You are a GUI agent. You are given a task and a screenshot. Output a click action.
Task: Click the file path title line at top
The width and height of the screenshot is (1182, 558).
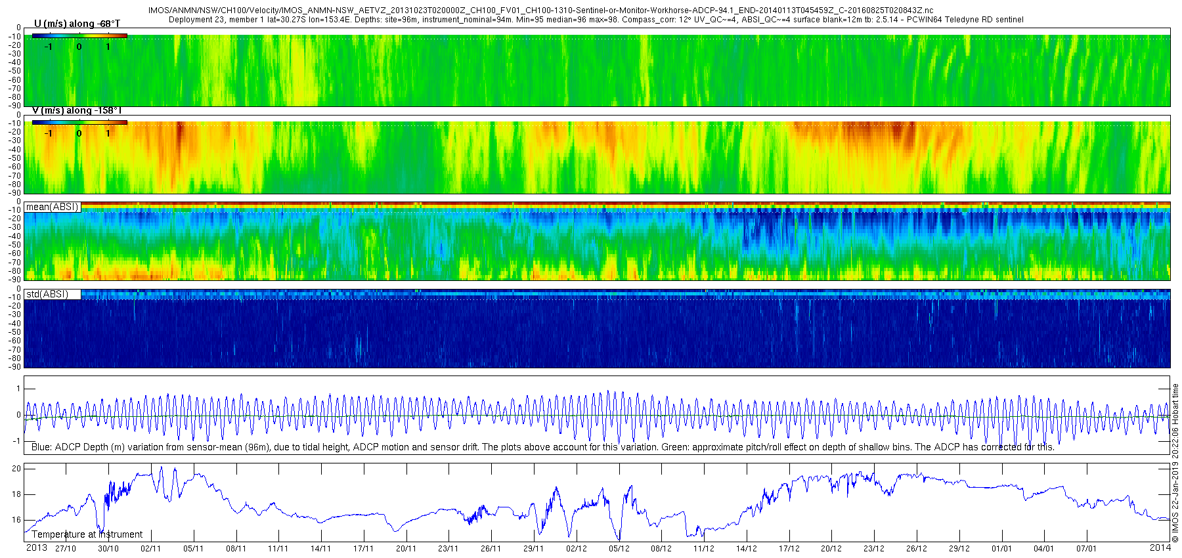tap(540, 11)
